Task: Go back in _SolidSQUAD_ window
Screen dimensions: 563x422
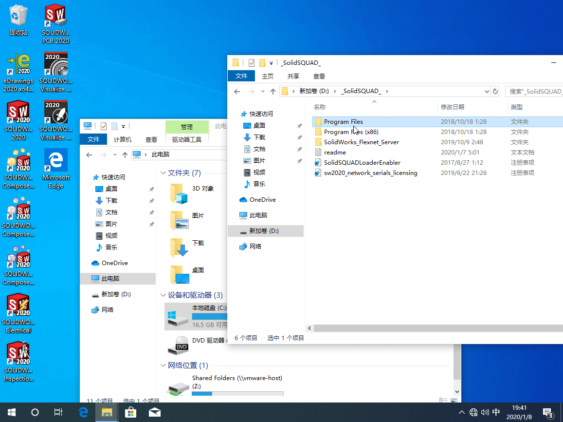Action: [237, 91]
